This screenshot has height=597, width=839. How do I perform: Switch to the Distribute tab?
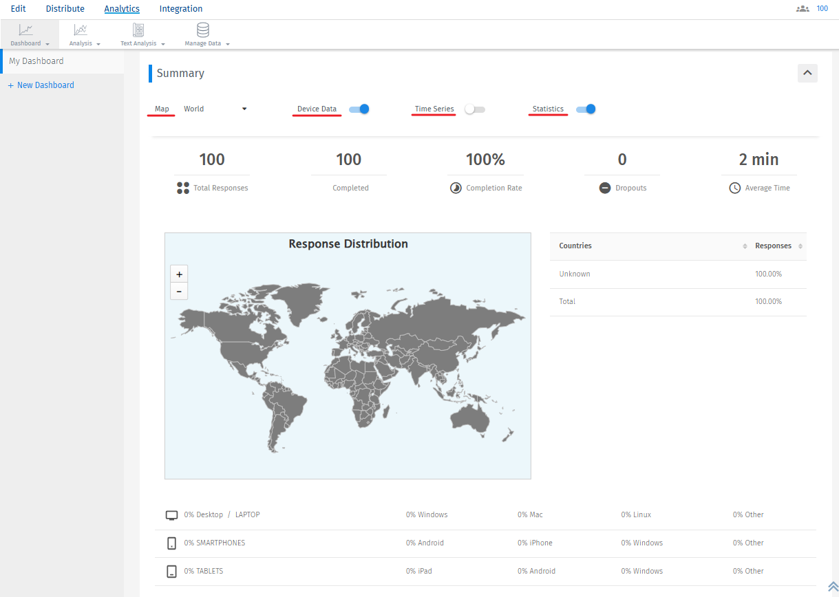pos(65,9)
